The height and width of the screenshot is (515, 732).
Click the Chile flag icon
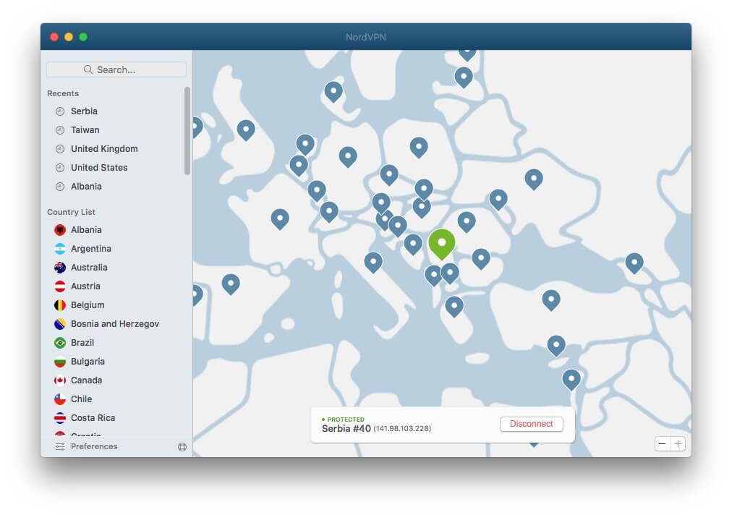click(x=60, y=399)
